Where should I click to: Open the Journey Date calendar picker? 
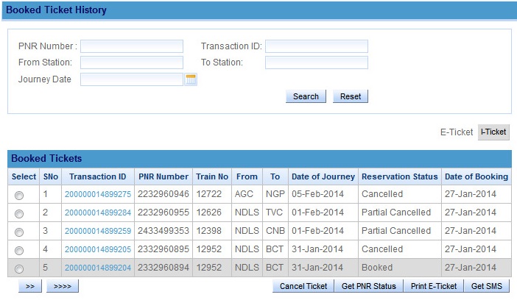pyautogui.click(x=191, y=79)
